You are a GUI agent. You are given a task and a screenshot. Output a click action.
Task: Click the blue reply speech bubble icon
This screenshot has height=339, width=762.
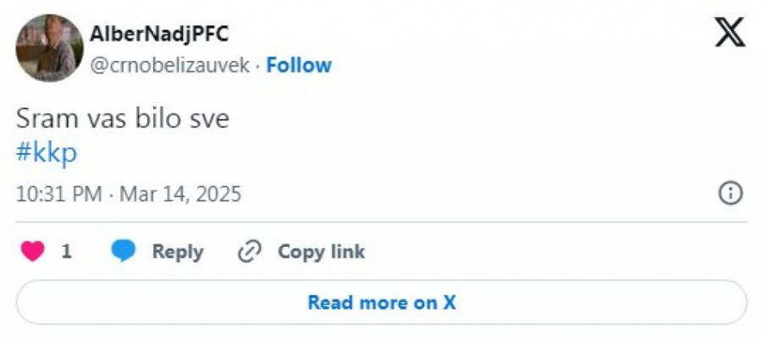click(x=124, y=252)
